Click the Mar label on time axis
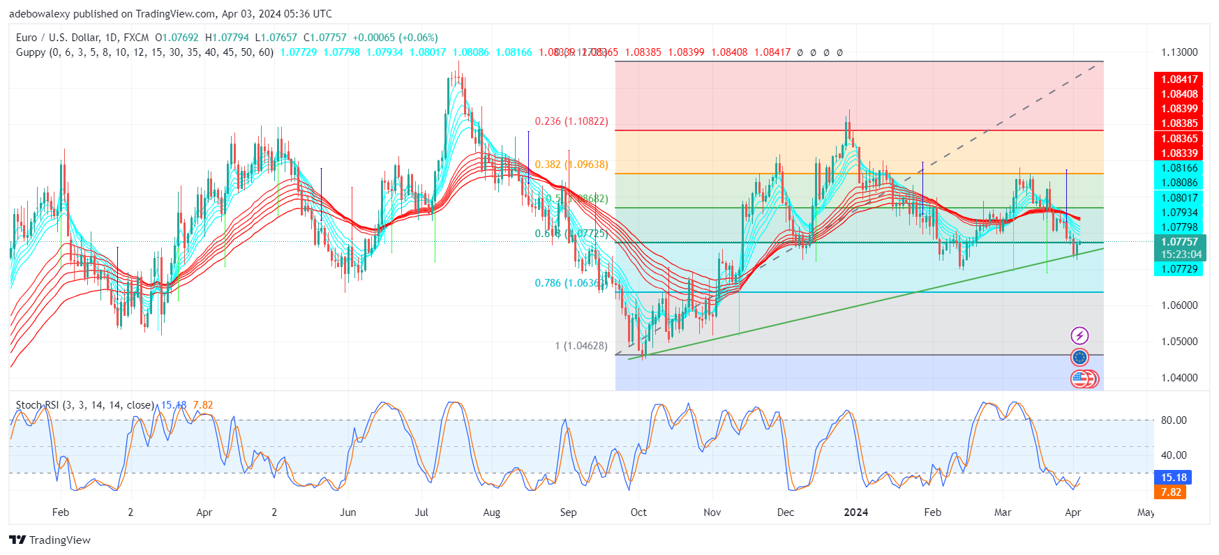Screen dimensions: 1219x555 point(1003,512)
